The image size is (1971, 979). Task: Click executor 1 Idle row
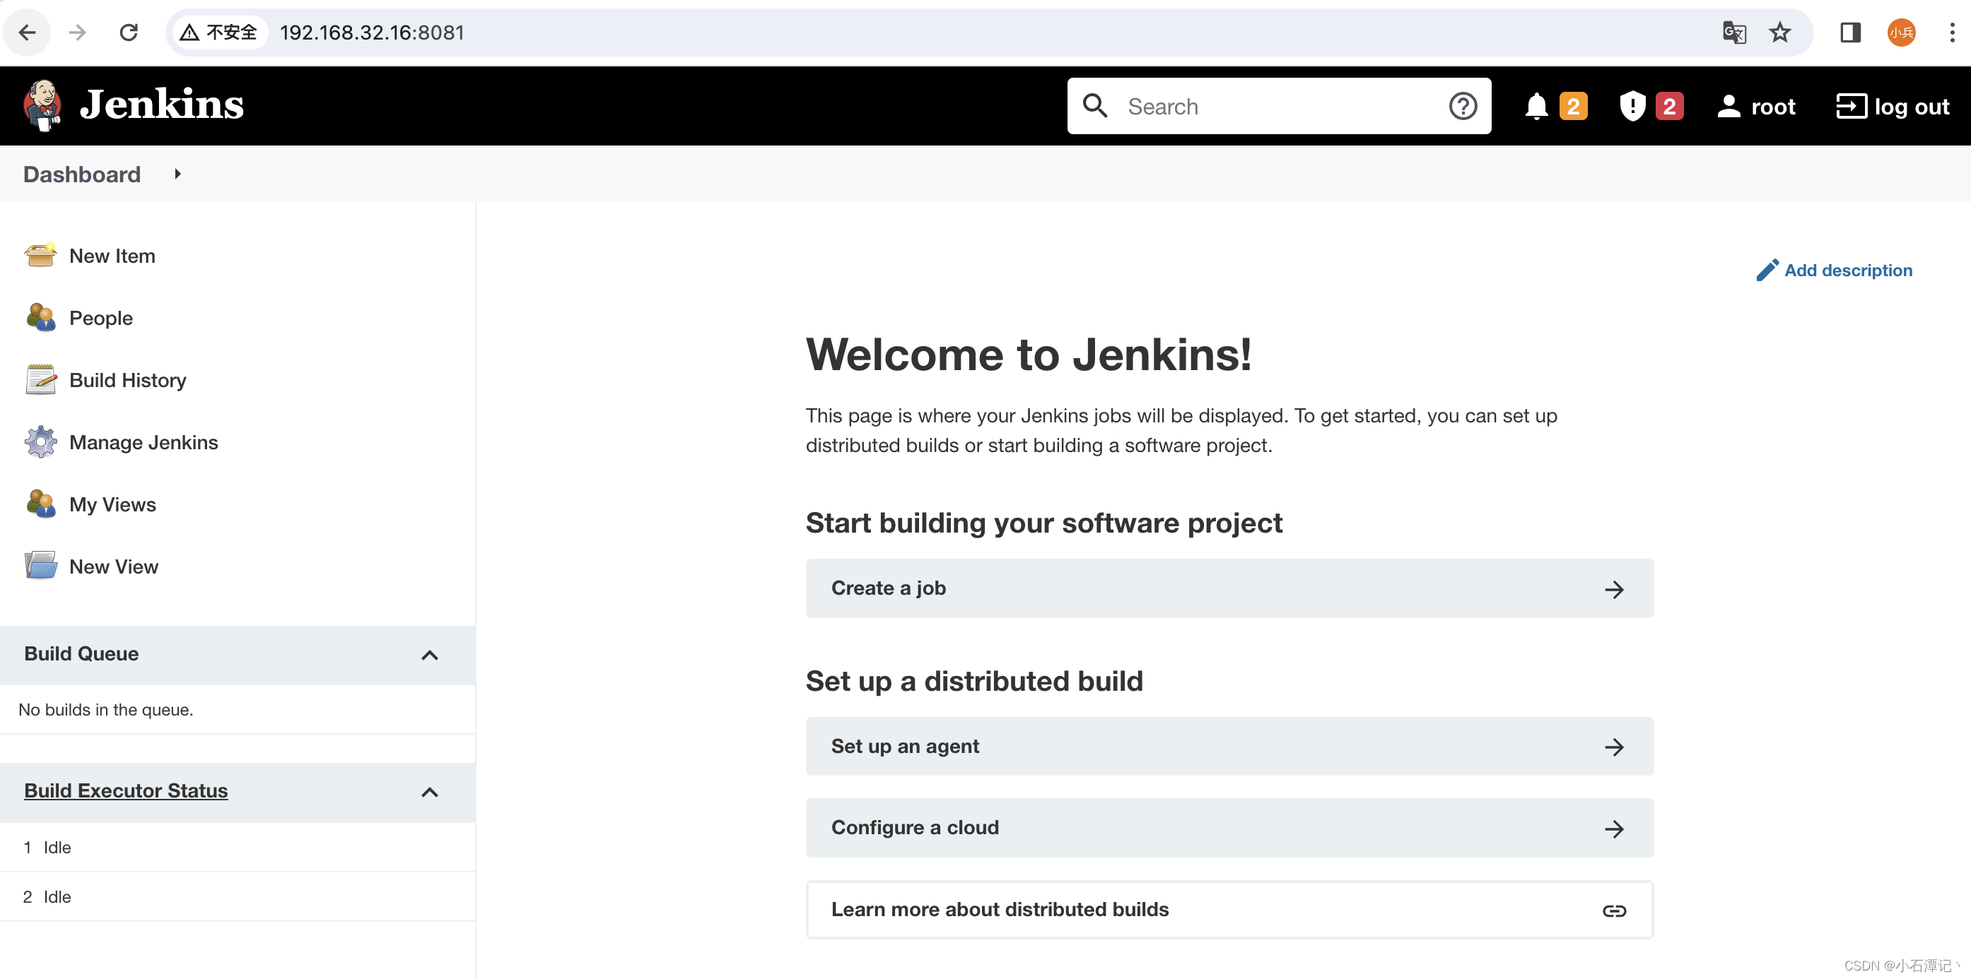(238, 848)
